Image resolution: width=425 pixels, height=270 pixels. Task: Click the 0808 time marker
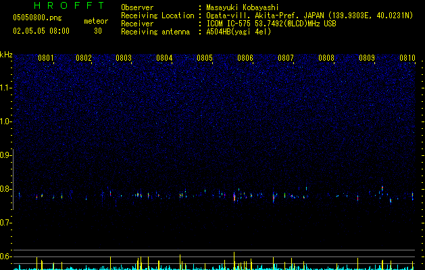[x=326, y=58]
